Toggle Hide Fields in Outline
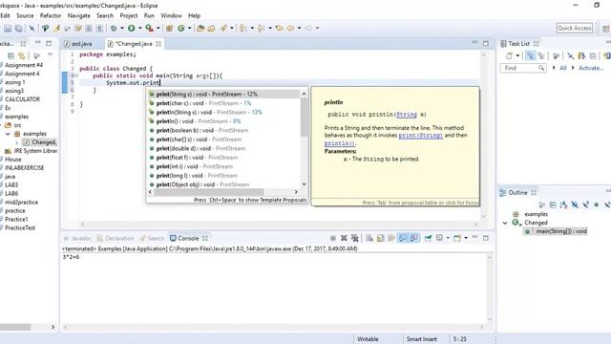 coord(575,204)
